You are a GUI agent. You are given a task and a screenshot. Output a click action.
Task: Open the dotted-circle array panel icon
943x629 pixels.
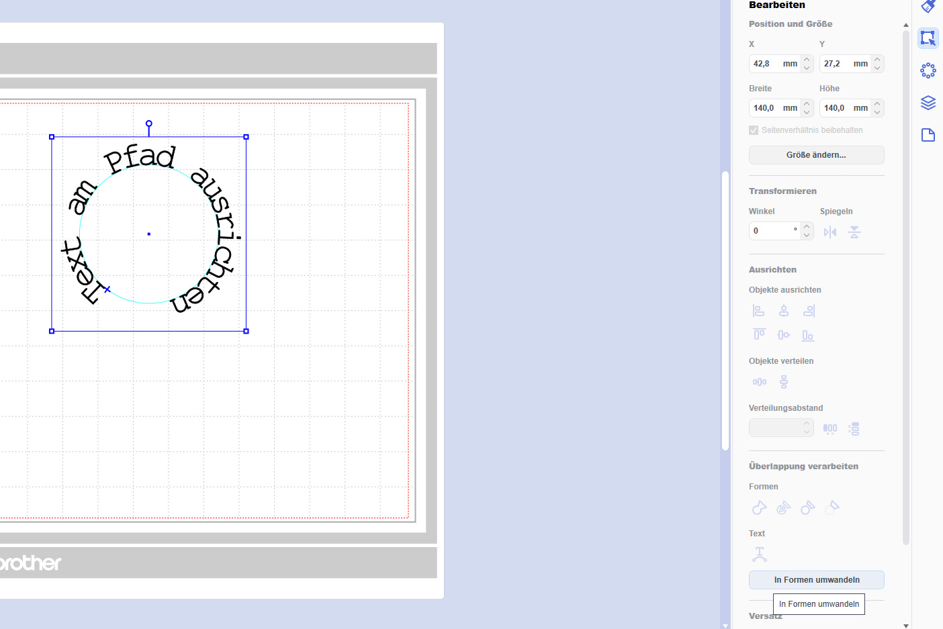click(x=928, y=70)
